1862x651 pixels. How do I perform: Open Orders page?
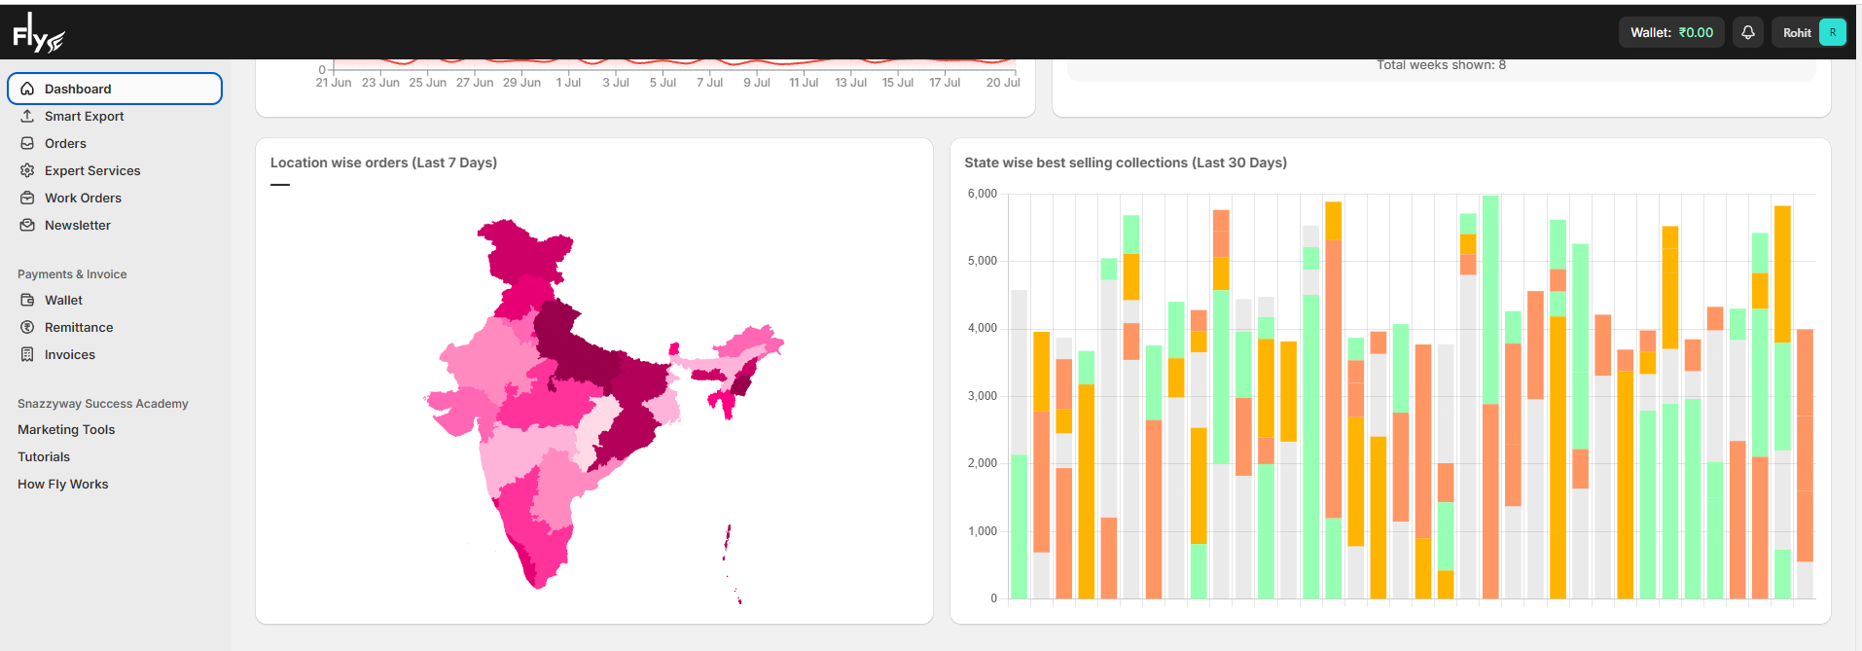pyautogui.click(x=65, y=143)
